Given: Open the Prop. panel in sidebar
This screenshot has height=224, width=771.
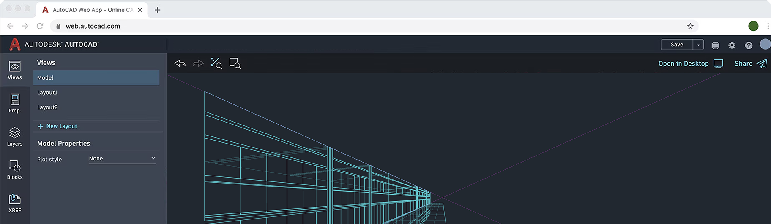Looking at the screenshot, I should click(x=15, y=103).
